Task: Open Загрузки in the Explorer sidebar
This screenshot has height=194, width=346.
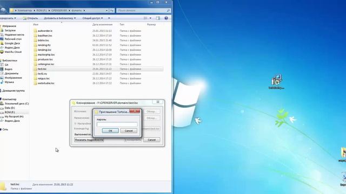Action: point(10,30)
